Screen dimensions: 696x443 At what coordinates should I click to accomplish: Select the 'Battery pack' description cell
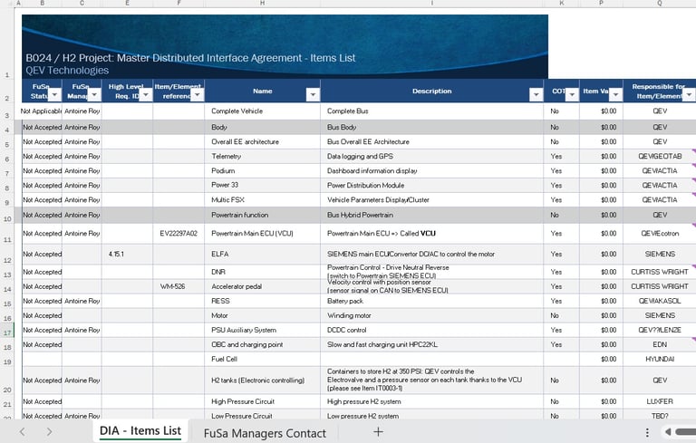click(431, 301)
